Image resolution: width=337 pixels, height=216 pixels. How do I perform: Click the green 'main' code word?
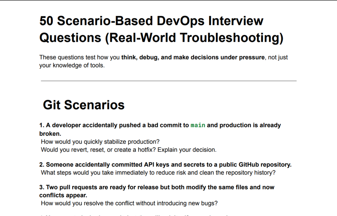pos(198,125)
